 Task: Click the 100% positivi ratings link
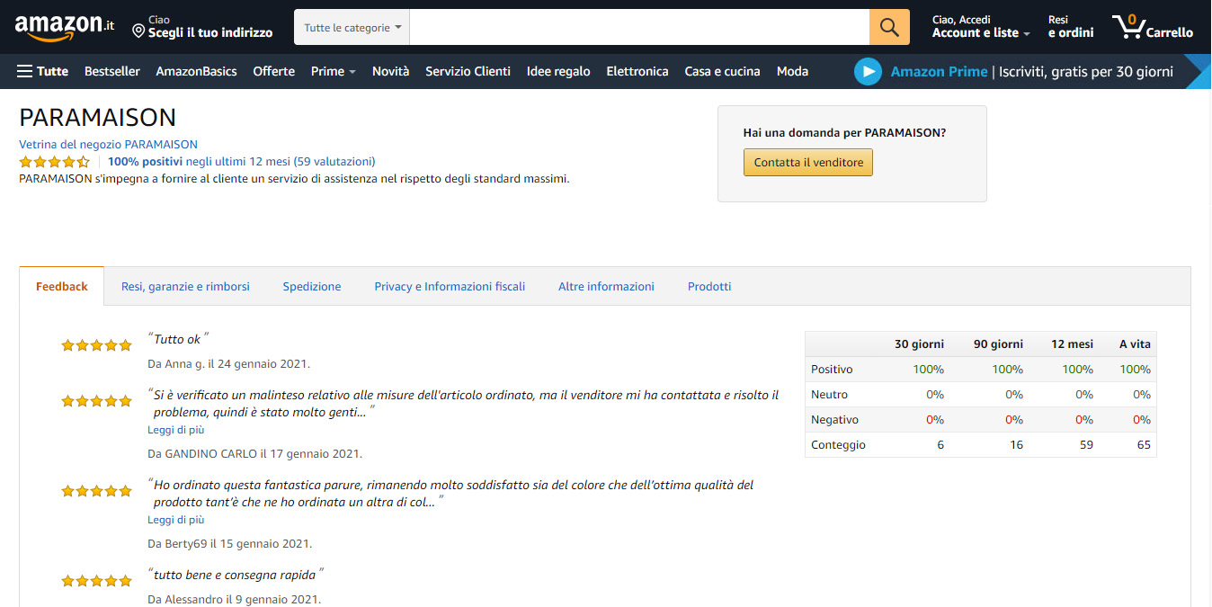pyautogui.click(x=242, y=162)
